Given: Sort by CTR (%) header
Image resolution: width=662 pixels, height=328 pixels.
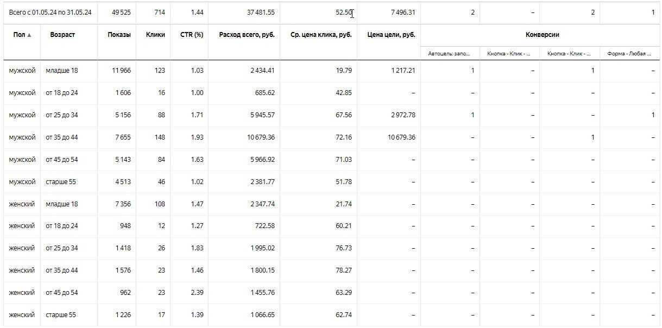Looking at the screenshot, I should coord(192,35).
